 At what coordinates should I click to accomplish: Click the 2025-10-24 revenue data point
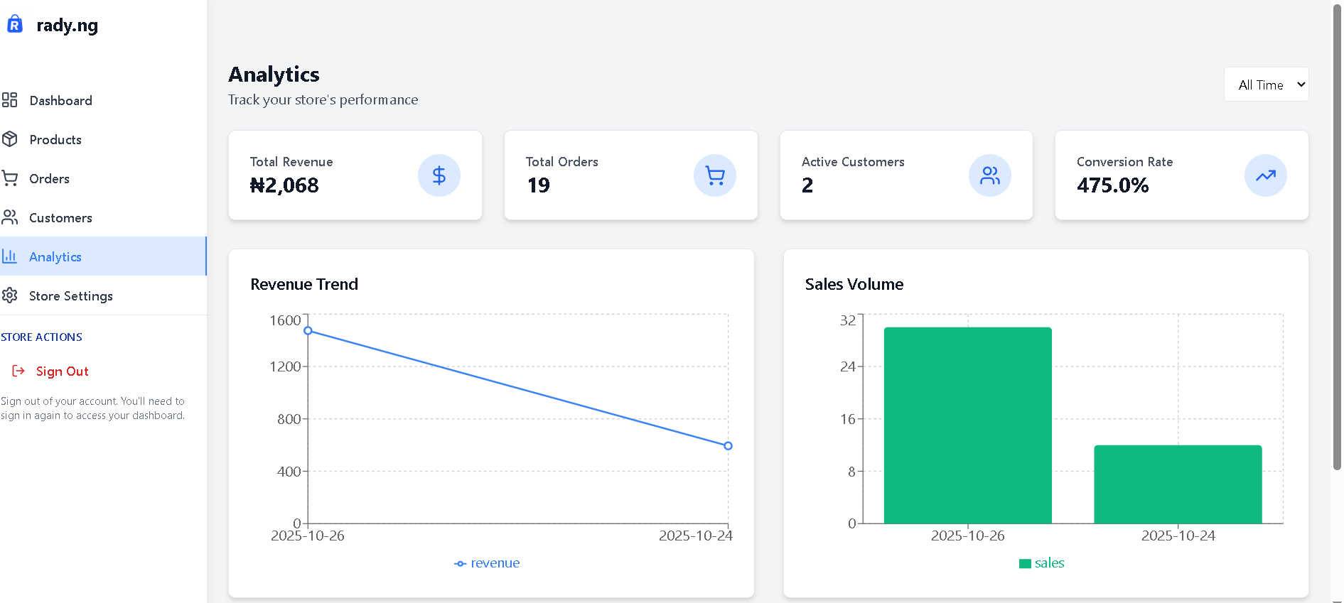728,446
